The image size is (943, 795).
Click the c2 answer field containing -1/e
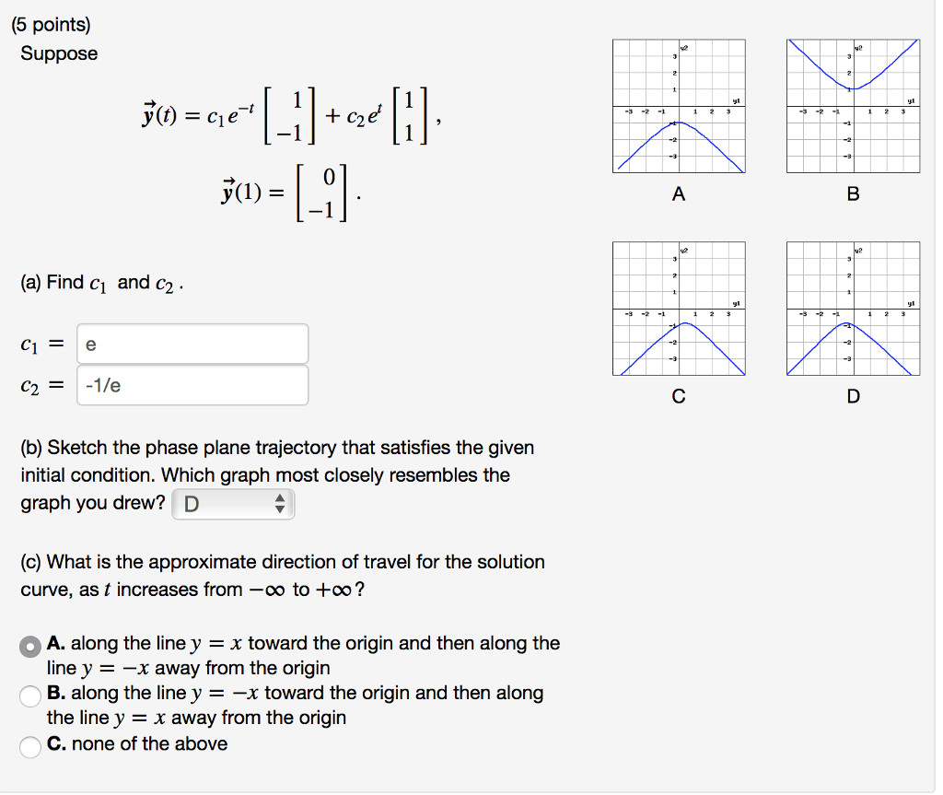(x=192, y=384)
